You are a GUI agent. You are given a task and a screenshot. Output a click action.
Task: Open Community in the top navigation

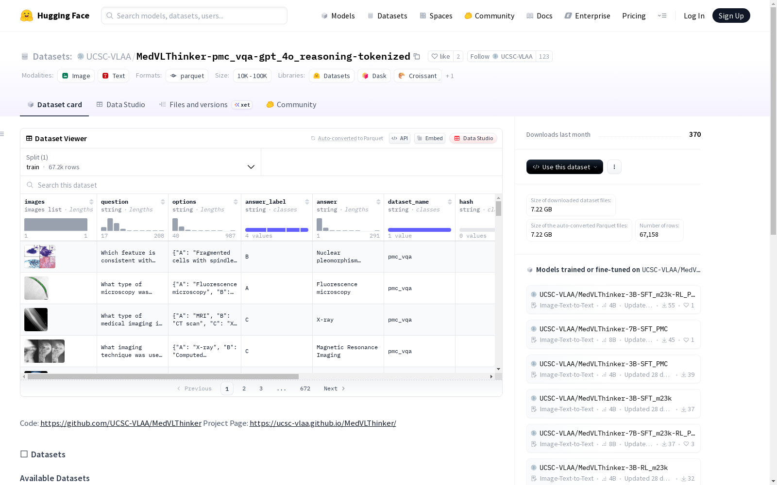tap(490, 16)
